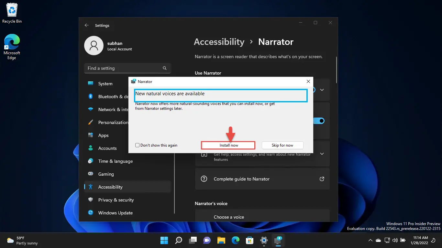Click the Settings page scrollbar
The width and height of the screenshot is (442, 248).
click(337, 69)
